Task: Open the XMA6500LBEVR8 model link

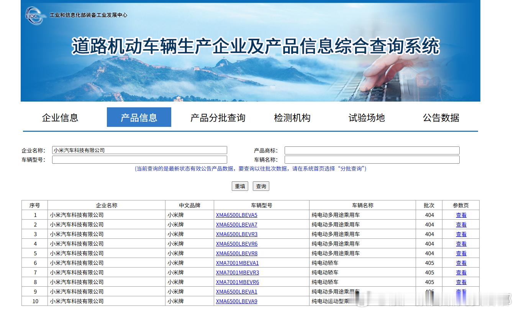Action: (x=237, y=253)
